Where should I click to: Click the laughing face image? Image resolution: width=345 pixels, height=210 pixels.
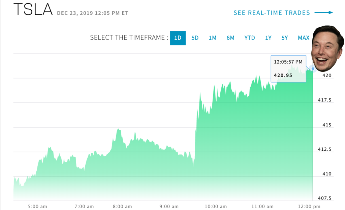click(328, 48)
